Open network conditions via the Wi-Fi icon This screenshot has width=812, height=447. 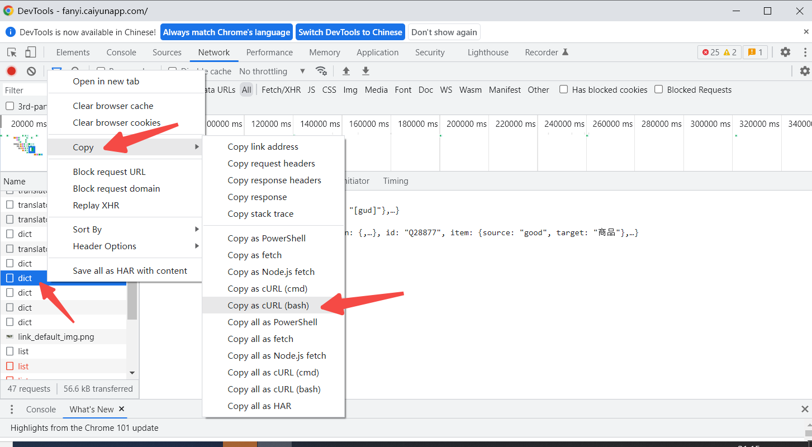click(x=321, y=71)
